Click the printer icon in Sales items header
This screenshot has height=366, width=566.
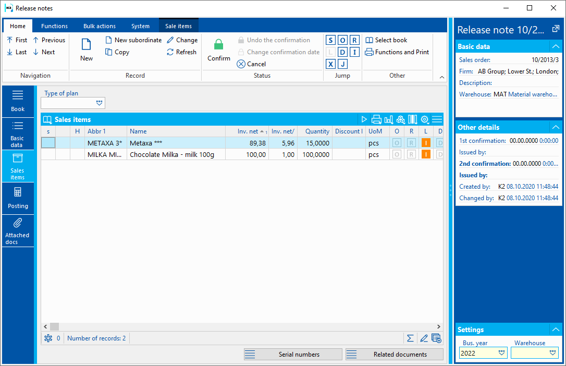click(x=376, y=119)
